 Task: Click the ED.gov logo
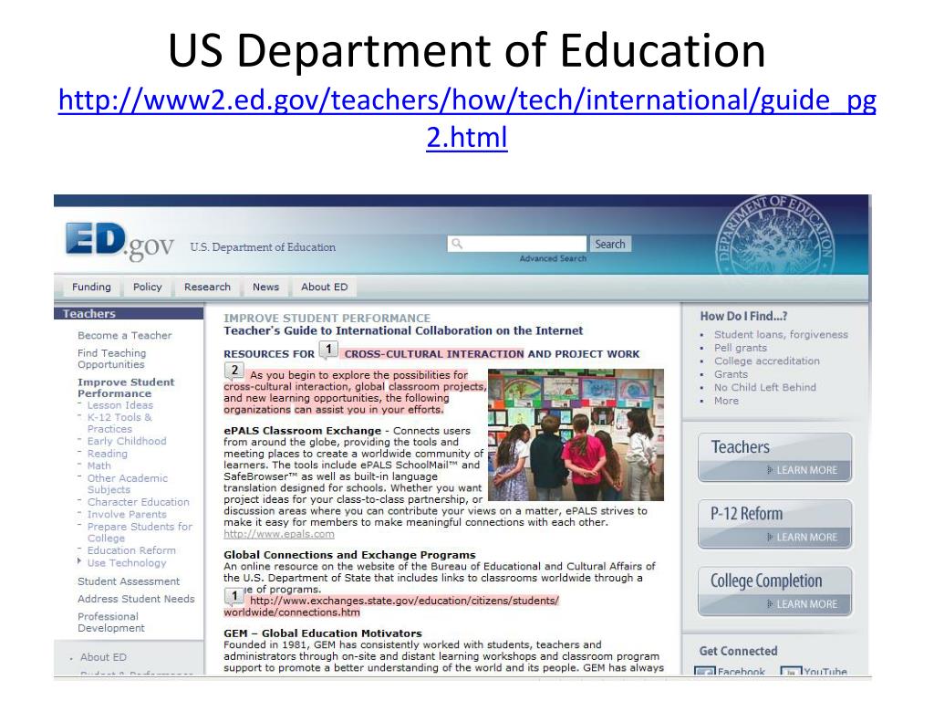click(x=119, y=241)
